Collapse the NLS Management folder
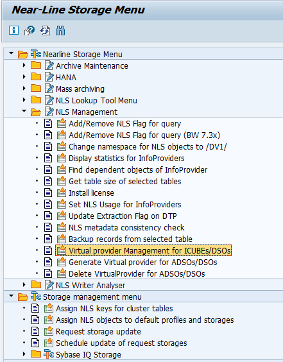The width and height of the screenshot is (283, 362). (24, 111)
